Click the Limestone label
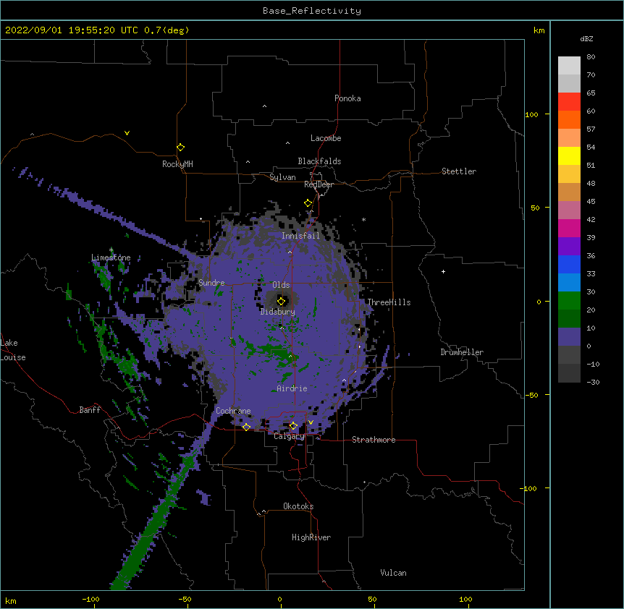The image size is (624, 609). point(111,257)
